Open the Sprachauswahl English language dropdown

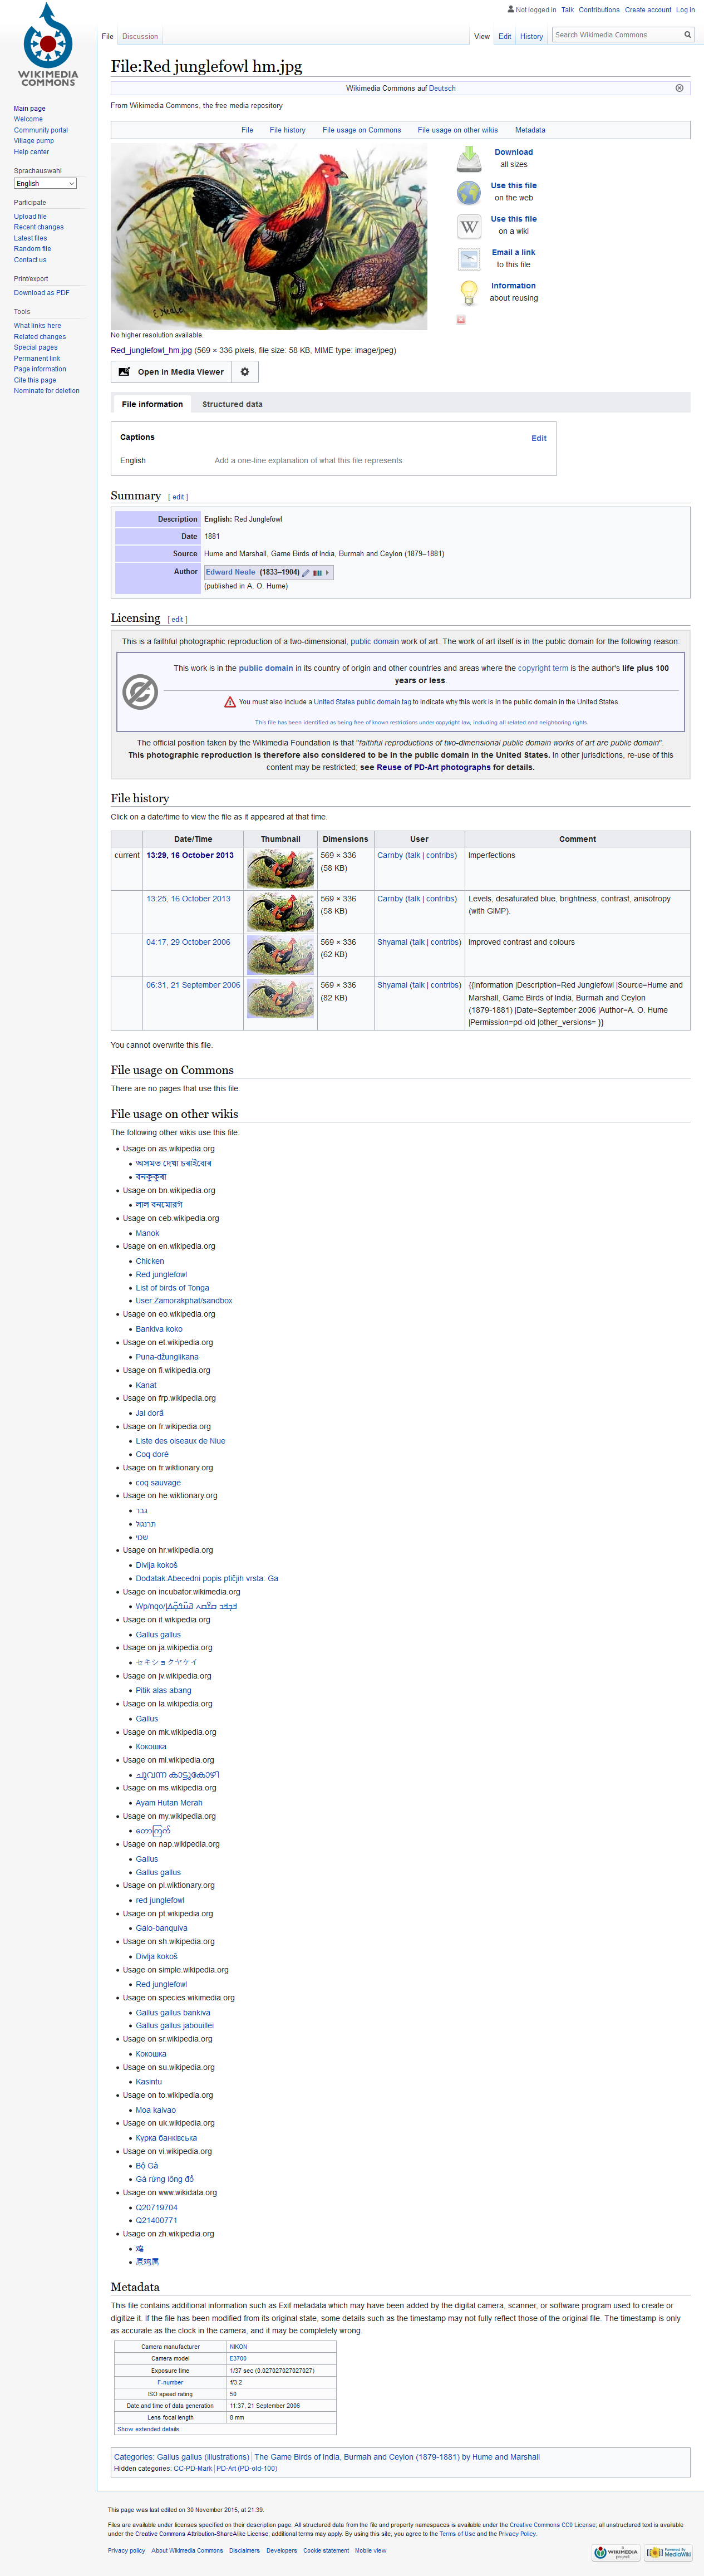click(x=45, y=183)
